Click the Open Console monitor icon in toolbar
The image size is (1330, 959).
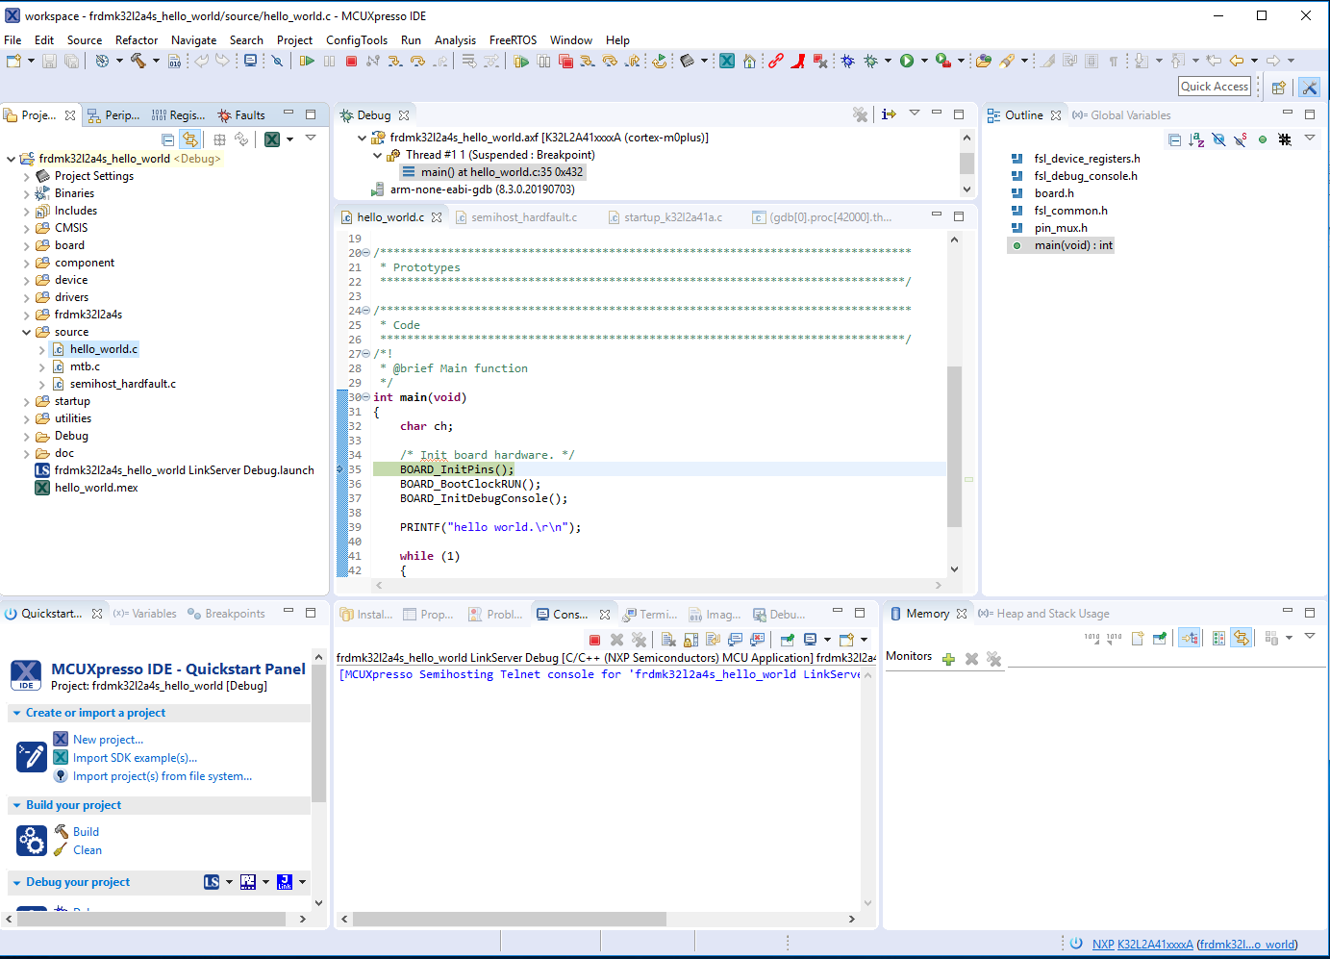[250, 61]
